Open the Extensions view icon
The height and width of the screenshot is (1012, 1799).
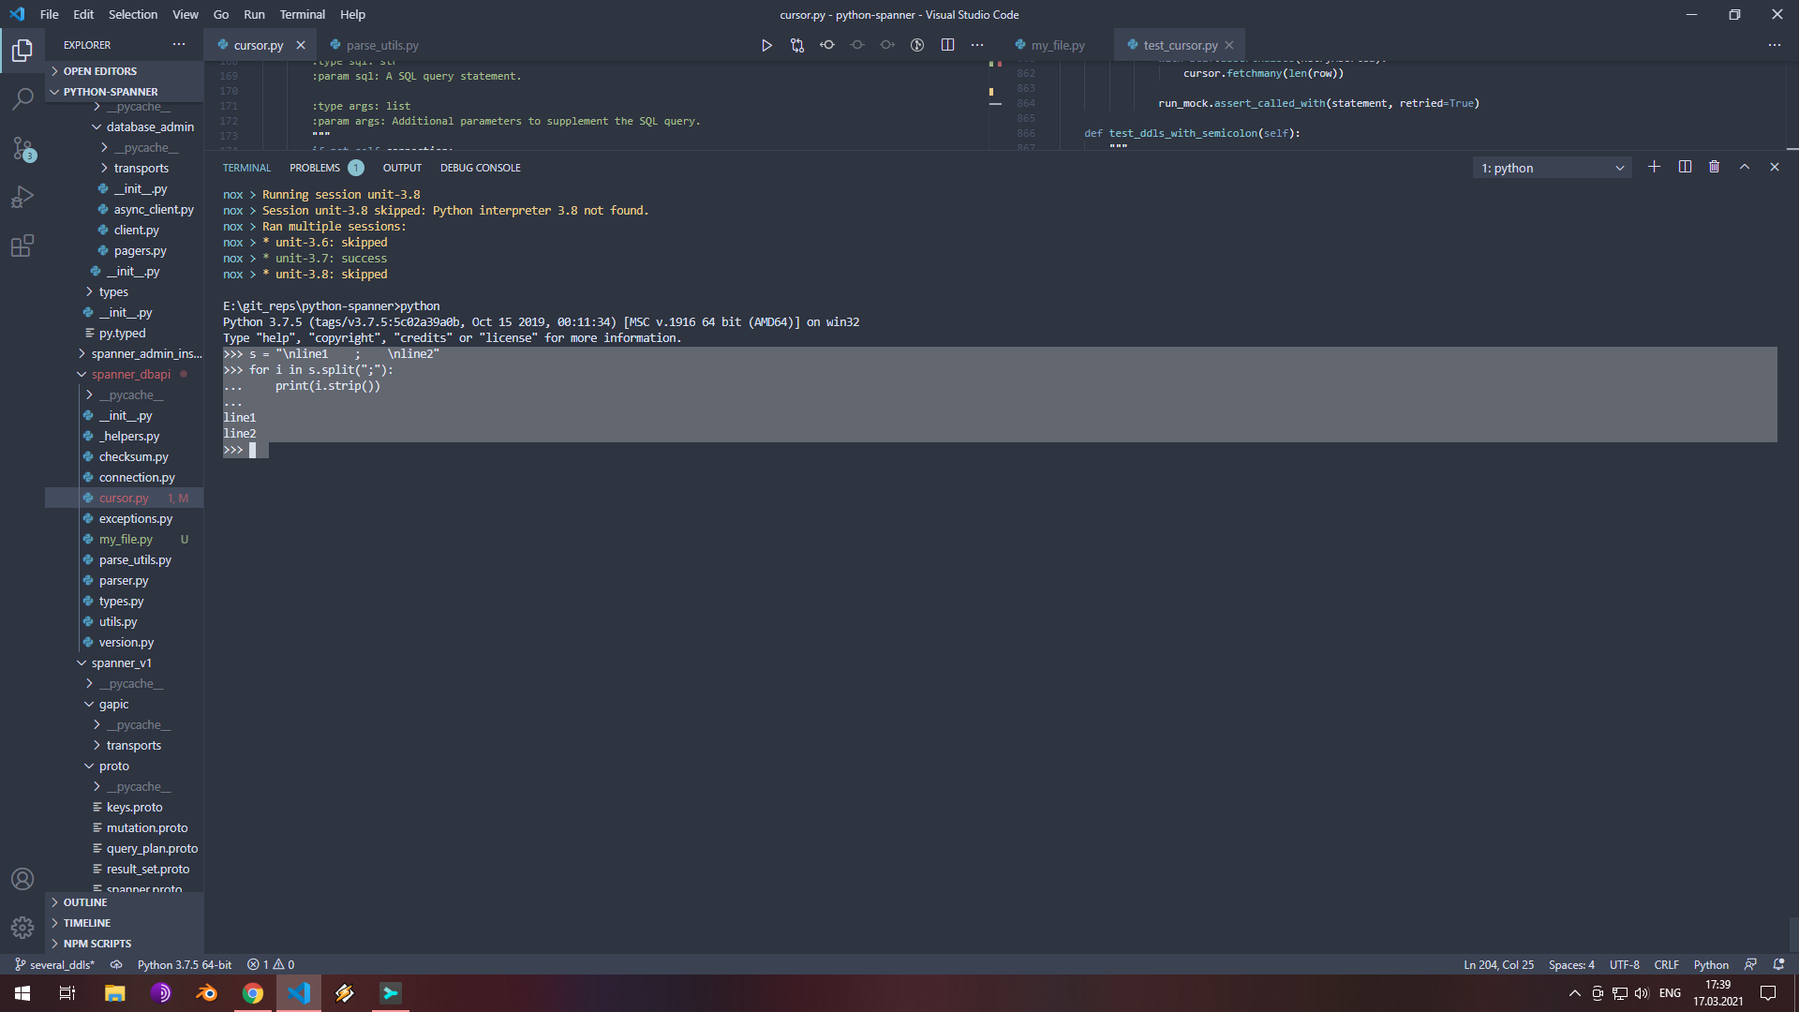(22, 246)
